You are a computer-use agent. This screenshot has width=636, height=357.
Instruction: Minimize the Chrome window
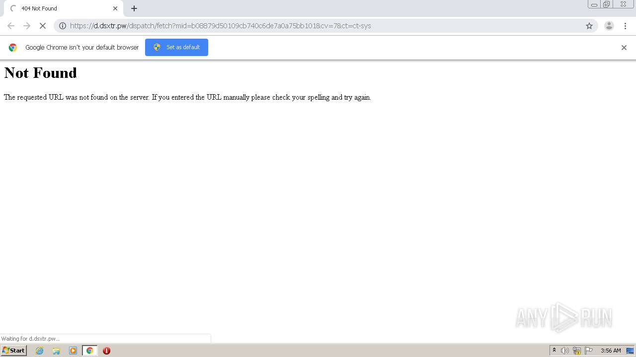(594, 4)
